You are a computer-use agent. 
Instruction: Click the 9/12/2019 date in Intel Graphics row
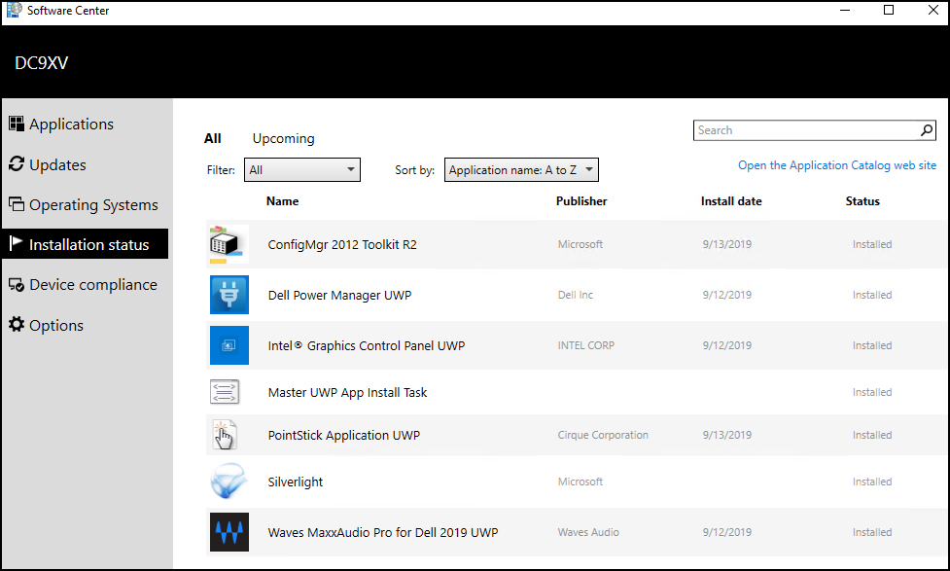pyautogui.click(x=727, y=345)
